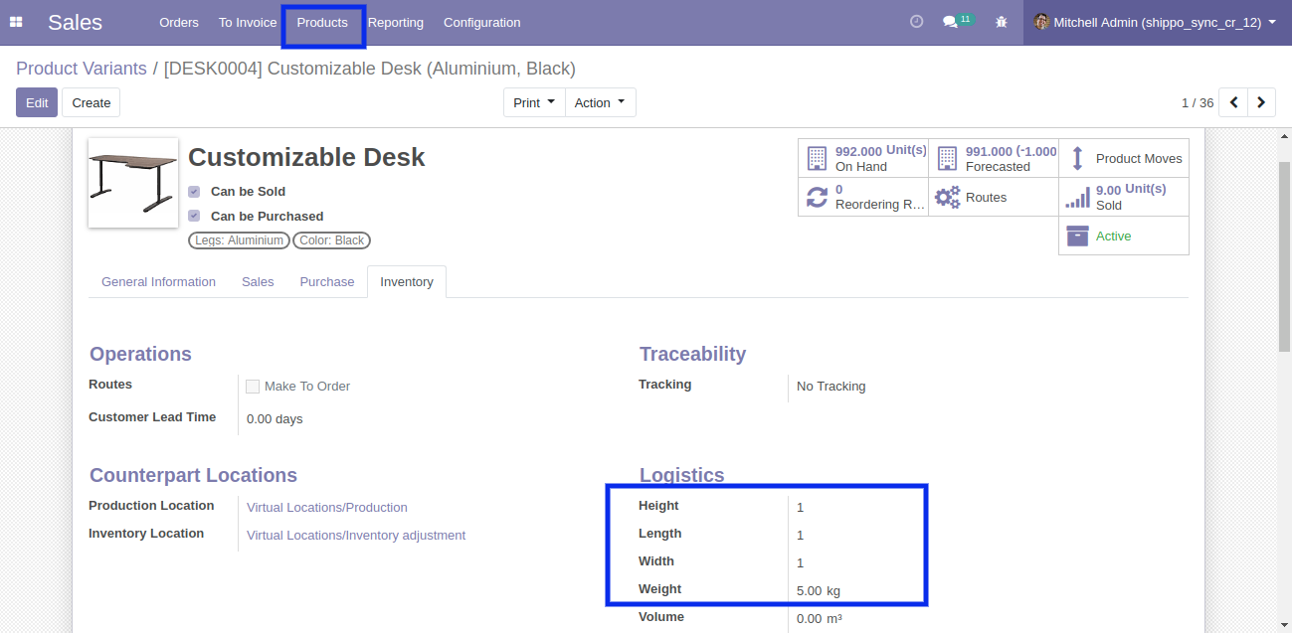Click the Length value 1
The image size is (1292, 633).
pos(801,536)
